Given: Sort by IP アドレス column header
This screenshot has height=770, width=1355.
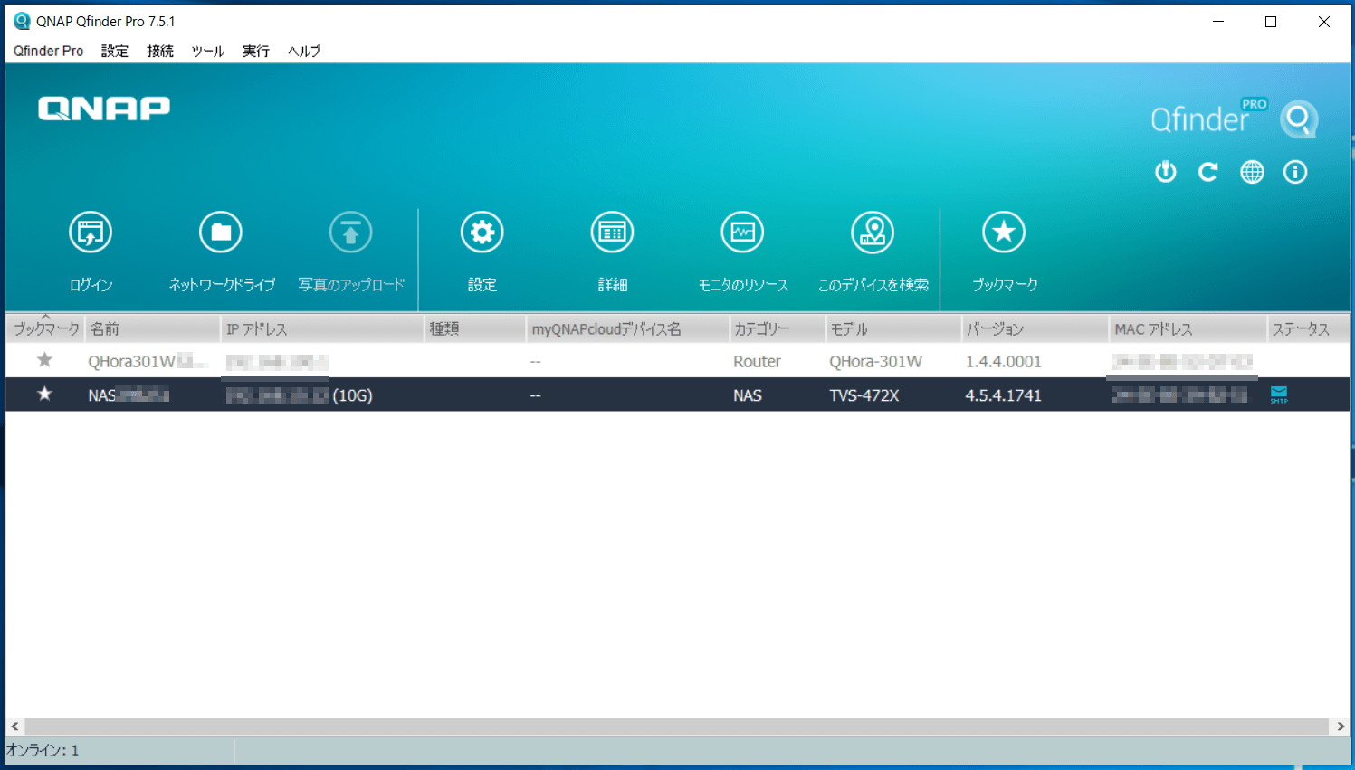Looking at the screenshot, I should tap(322, 328).
